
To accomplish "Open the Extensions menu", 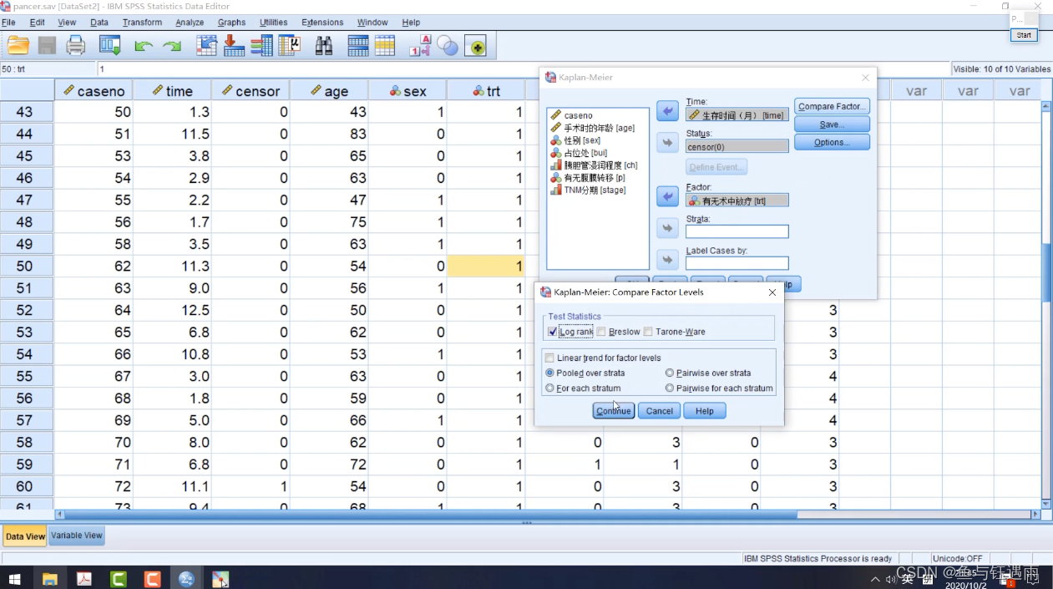I will [x=322, y=23].
